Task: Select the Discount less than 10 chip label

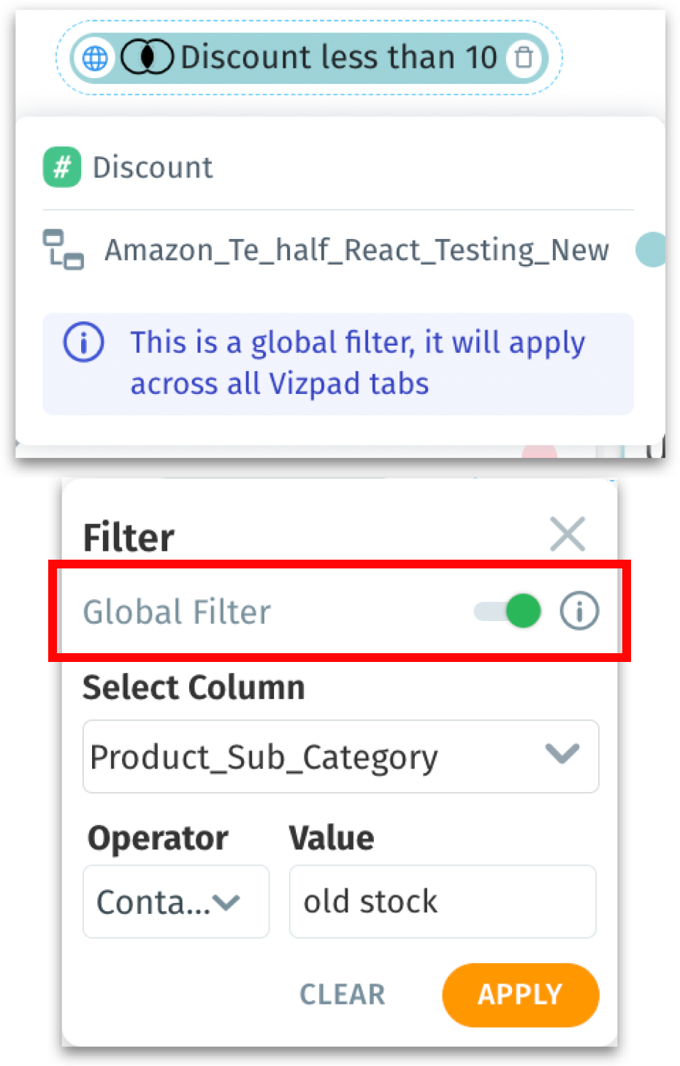Action: [x=338, y=57]
